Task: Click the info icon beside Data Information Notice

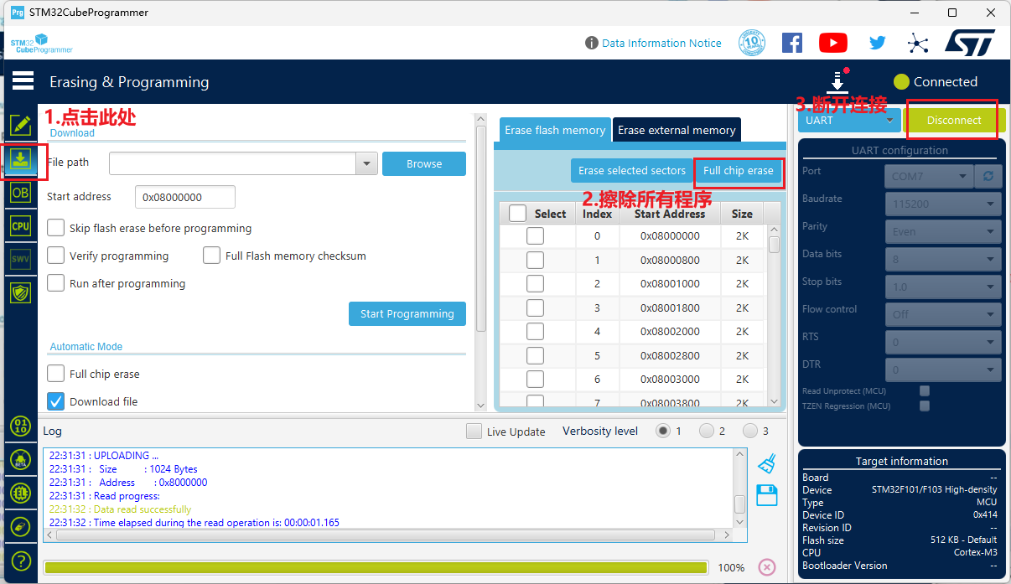Action: coord(592,43)
